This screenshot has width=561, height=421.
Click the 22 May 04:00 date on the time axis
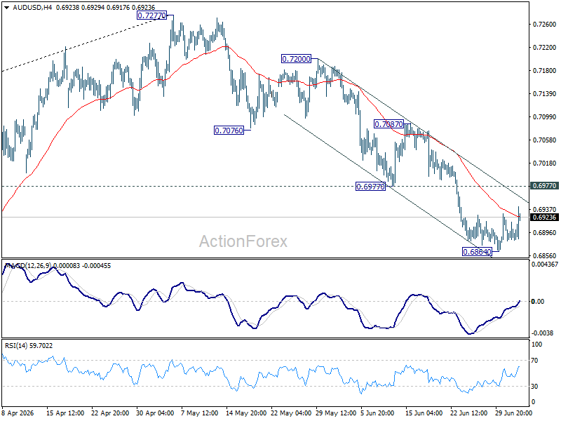(x=291, y=413)
